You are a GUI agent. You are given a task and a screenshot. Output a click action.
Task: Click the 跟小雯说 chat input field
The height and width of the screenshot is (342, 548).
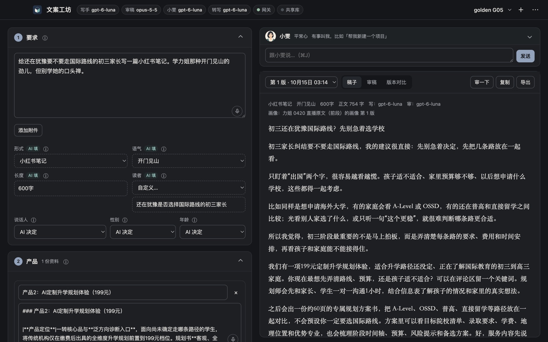tap(389, 55)
